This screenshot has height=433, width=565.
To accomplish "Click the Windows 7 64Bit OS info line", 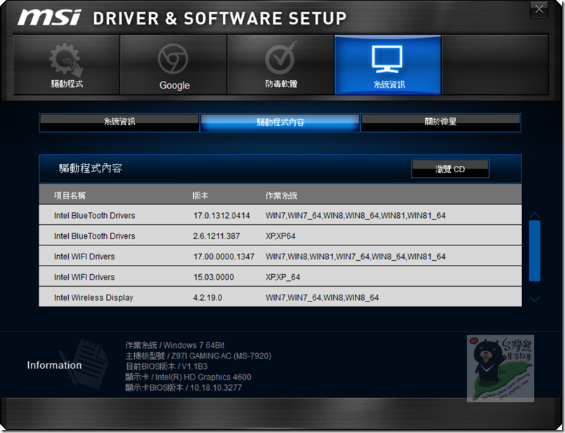I will [x=175, y=345].
